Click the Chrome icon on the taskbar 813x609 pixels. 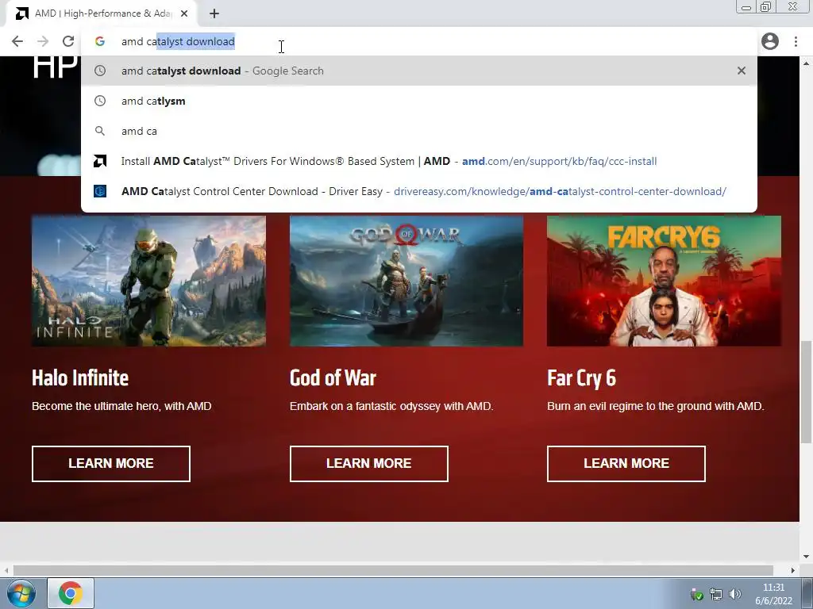71,593
